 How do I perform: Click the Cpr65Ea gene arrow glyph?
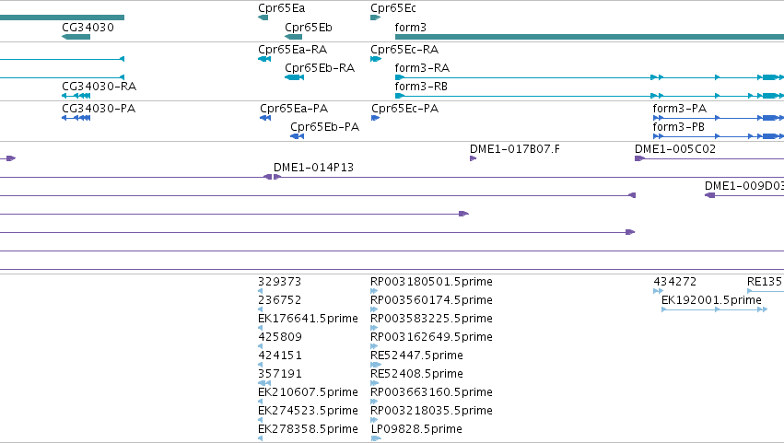pyautogui.click(x=263, y=17)
